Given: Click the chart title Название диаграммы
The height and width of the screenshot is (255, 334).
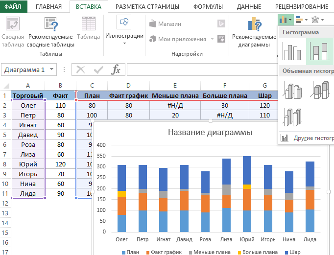Looking at the screenshot, I should pyautogui.click(x=210, y=132).
